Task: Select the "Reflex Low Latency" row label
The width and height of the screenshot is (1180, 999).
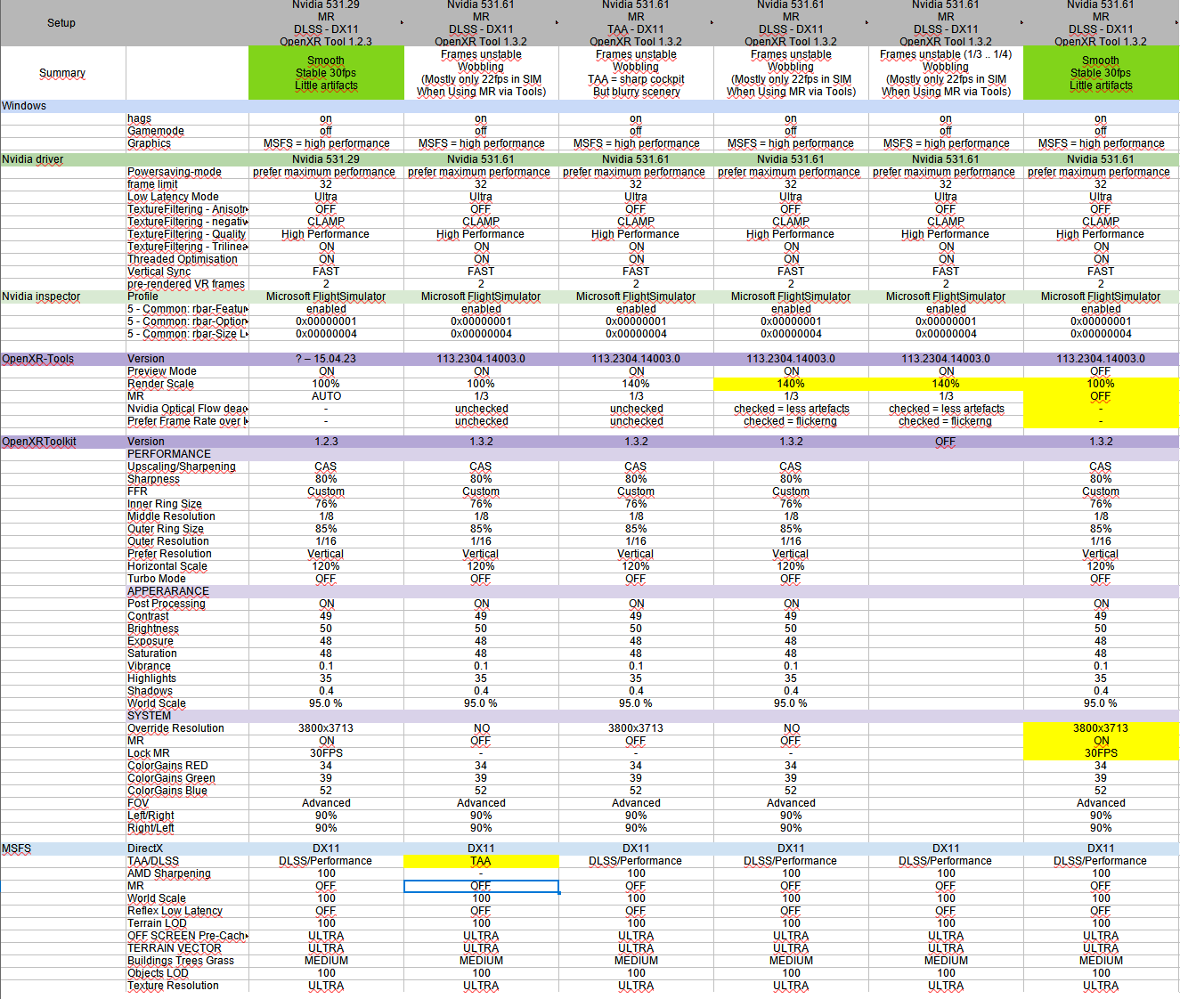Action: pos(175,911)
